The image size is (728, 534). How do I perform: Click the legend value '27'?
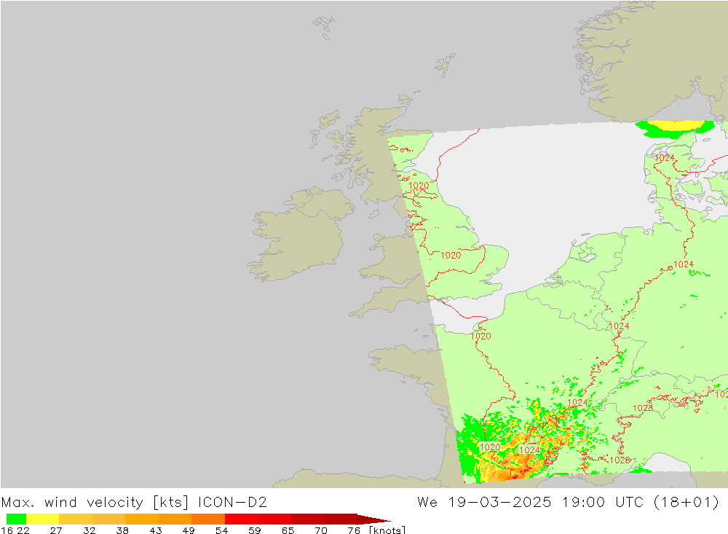click(x=56, y=530)
